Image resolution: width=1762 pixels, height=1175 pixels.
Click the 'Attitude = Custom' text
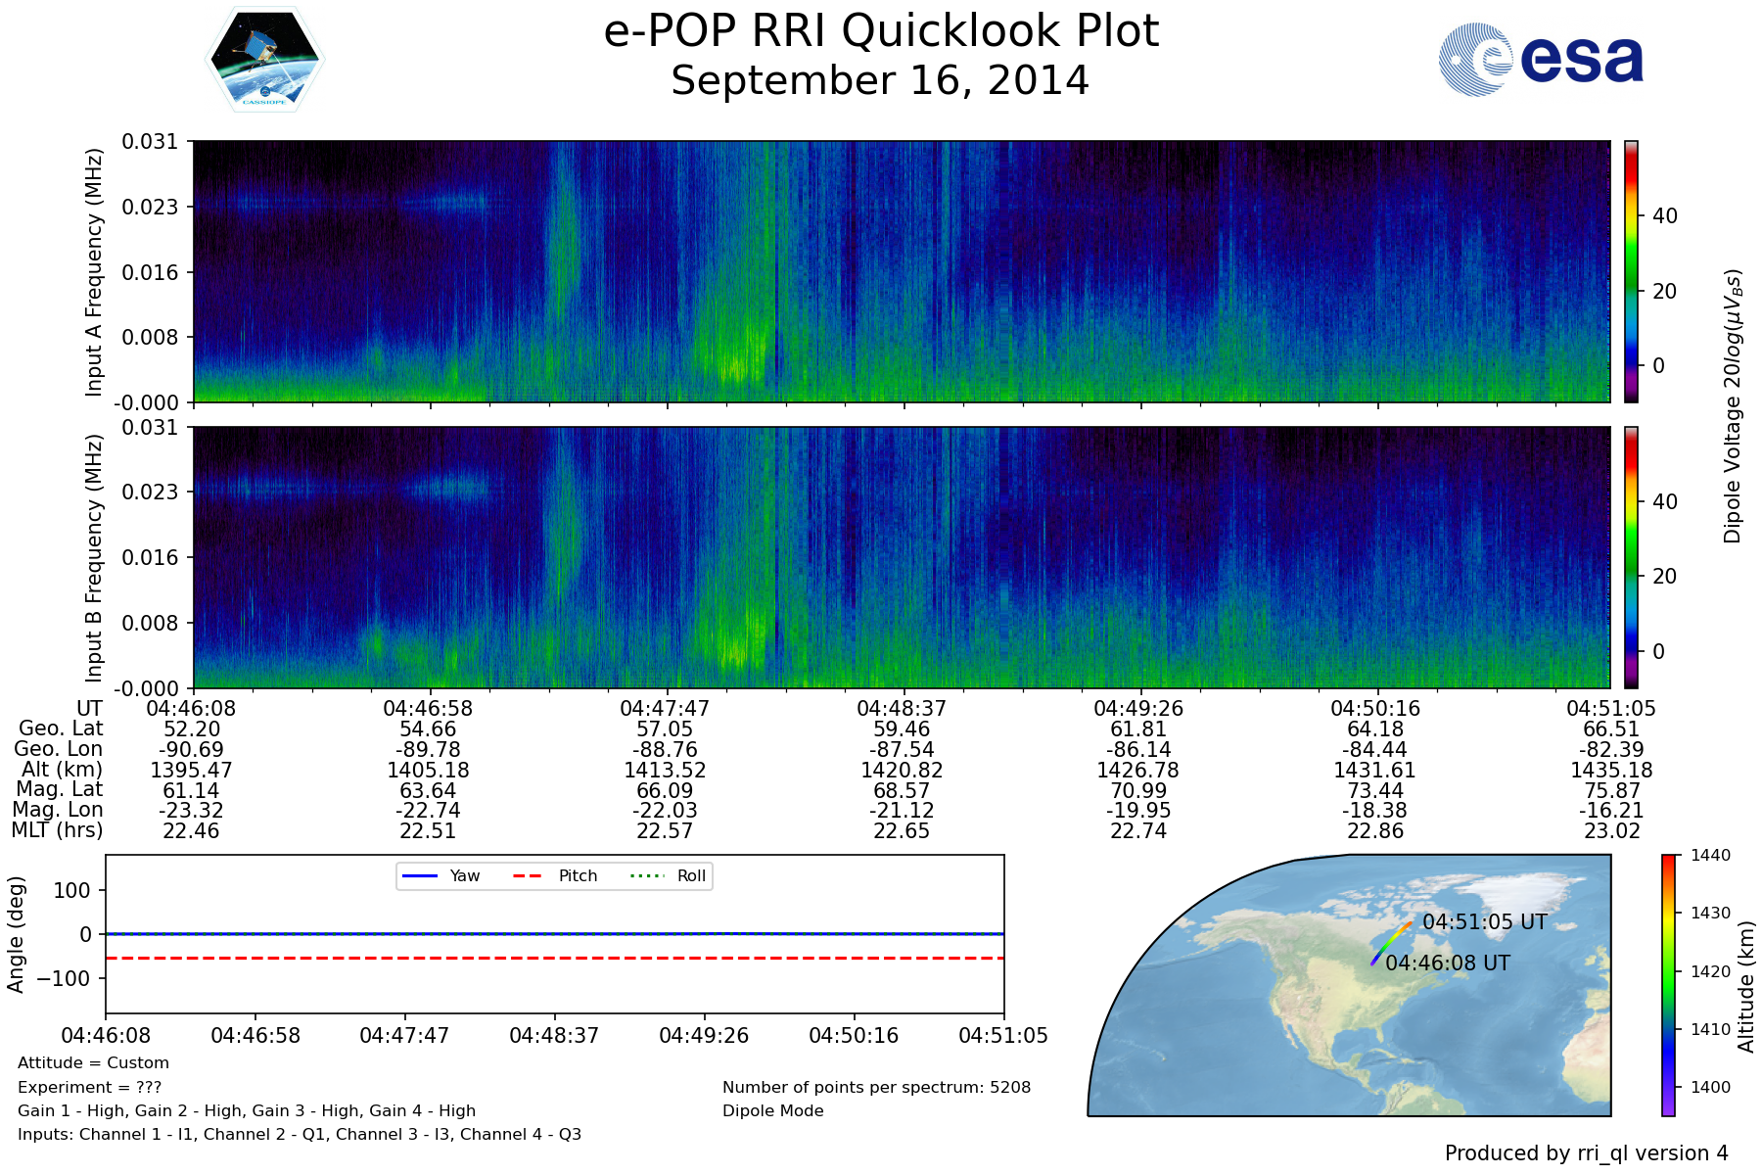coord(93,1063)
